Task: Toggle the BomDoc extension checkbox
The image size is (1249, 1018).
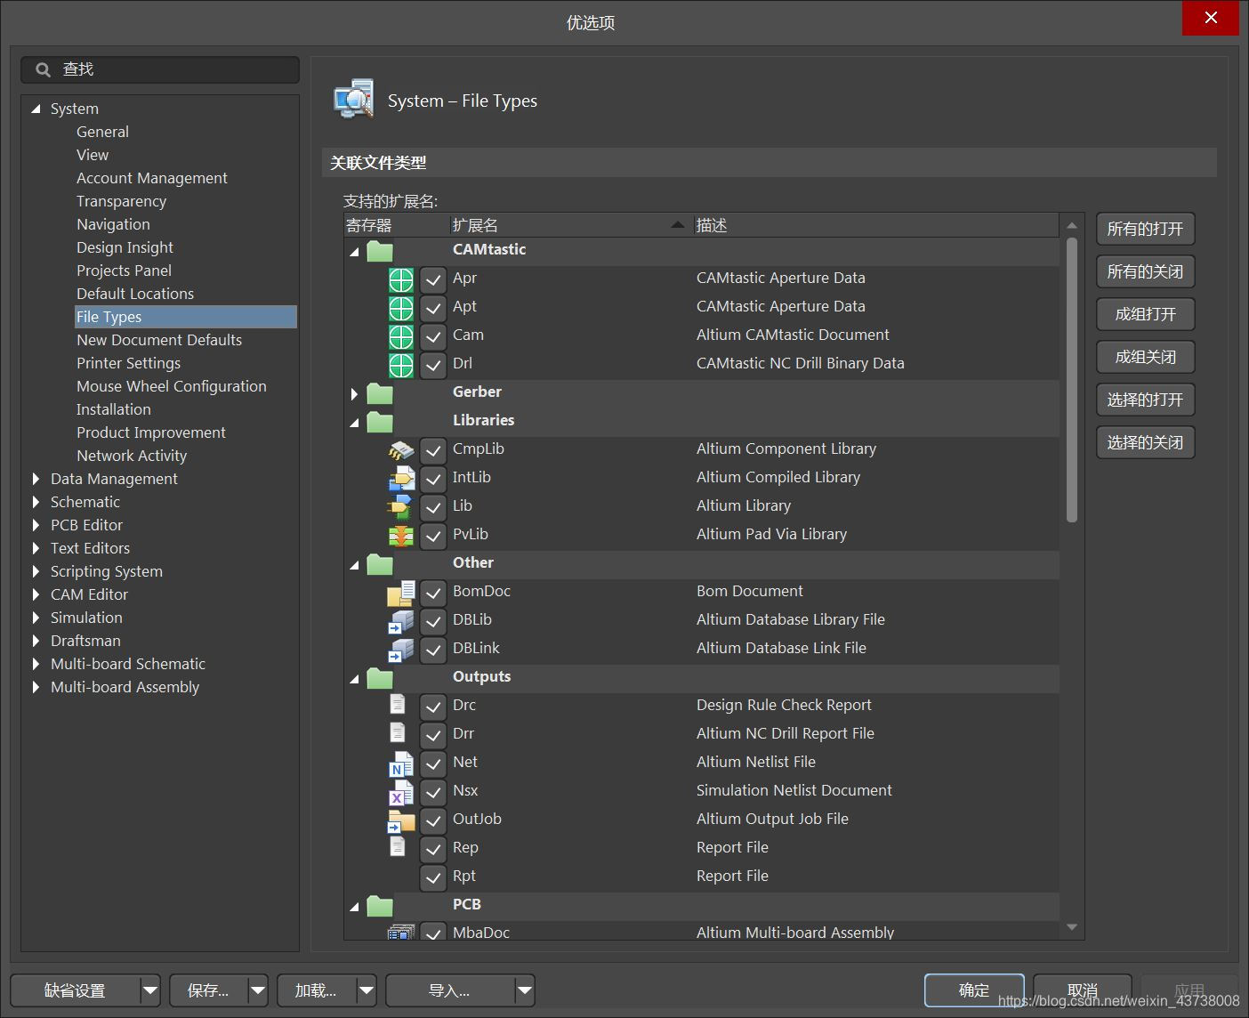Action: [x=433, y=594]
